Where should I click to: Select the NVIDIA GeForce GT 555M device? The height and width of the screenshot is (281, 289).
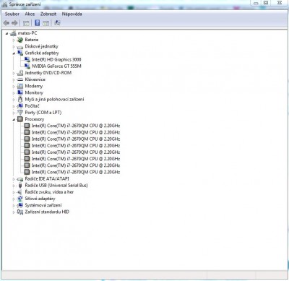pyautogui.click(x=56, y=66)
